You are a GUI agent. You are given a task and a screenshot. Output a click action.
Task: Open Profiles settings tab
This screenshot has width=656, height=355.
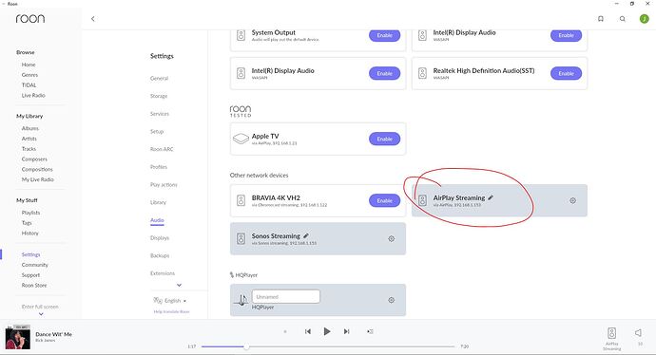click(x=159, y=167)
